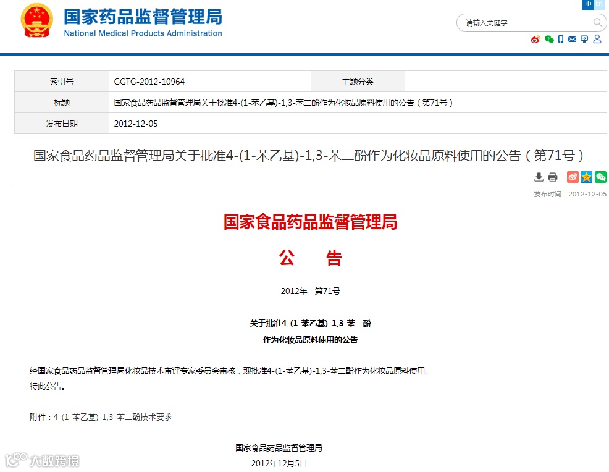Image resolution: width=609 pixels, height=472 pixels.
Task: Click the bold line 关于批准4-(1-苯乙基)-1,3-苯二酚
Action: click(310, 323)
